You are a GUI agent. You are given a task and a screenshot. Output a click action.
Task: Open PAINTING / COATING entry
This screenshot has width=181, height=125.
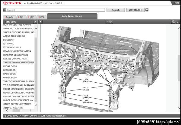[x=13, y=108]
